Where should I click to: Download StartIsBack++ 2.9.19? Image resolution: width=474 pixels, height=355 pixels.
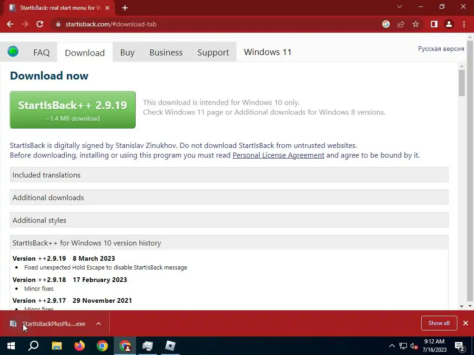(x=73, y=110)
